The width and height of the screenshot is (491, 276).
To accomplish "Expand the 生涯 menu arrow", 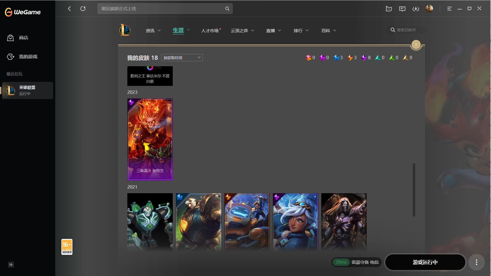I will click(x=188, y=30).
